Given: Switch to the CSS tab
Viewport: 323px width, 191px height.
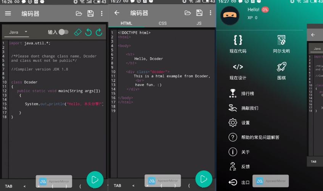Looking at the screenshot, I should (163, 23).
